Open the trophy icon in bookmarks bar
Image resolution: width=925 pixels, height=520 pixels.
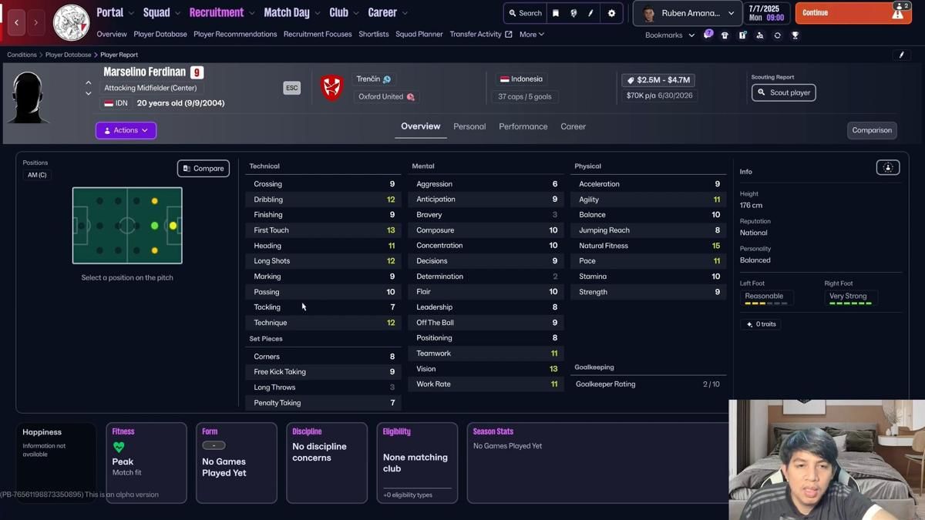(795, 35)
